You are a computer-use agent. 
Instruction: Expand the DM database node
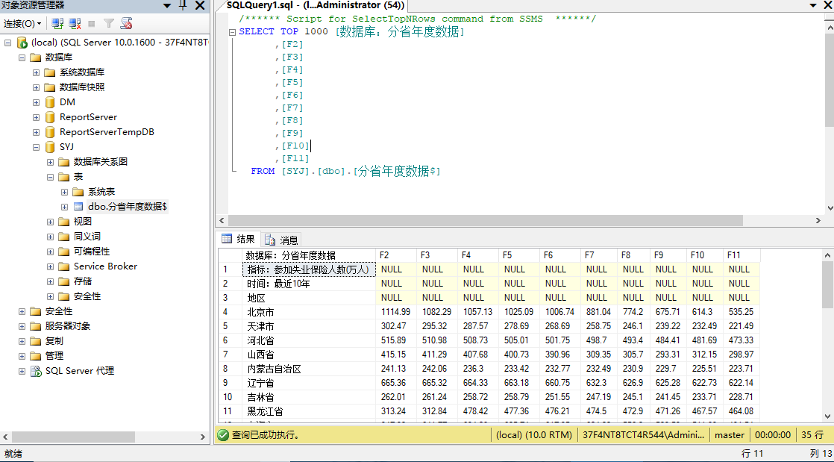(x=36, y=102)
